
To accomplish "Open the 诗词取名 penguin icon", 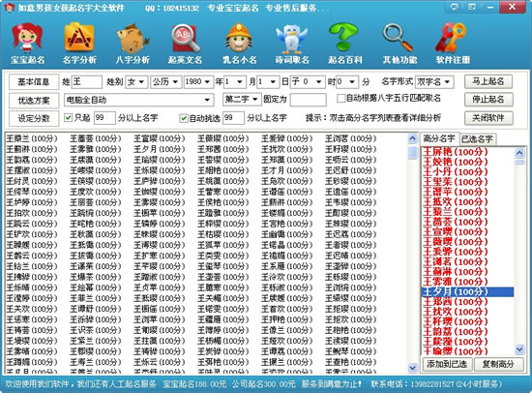I will pos(292,44).
